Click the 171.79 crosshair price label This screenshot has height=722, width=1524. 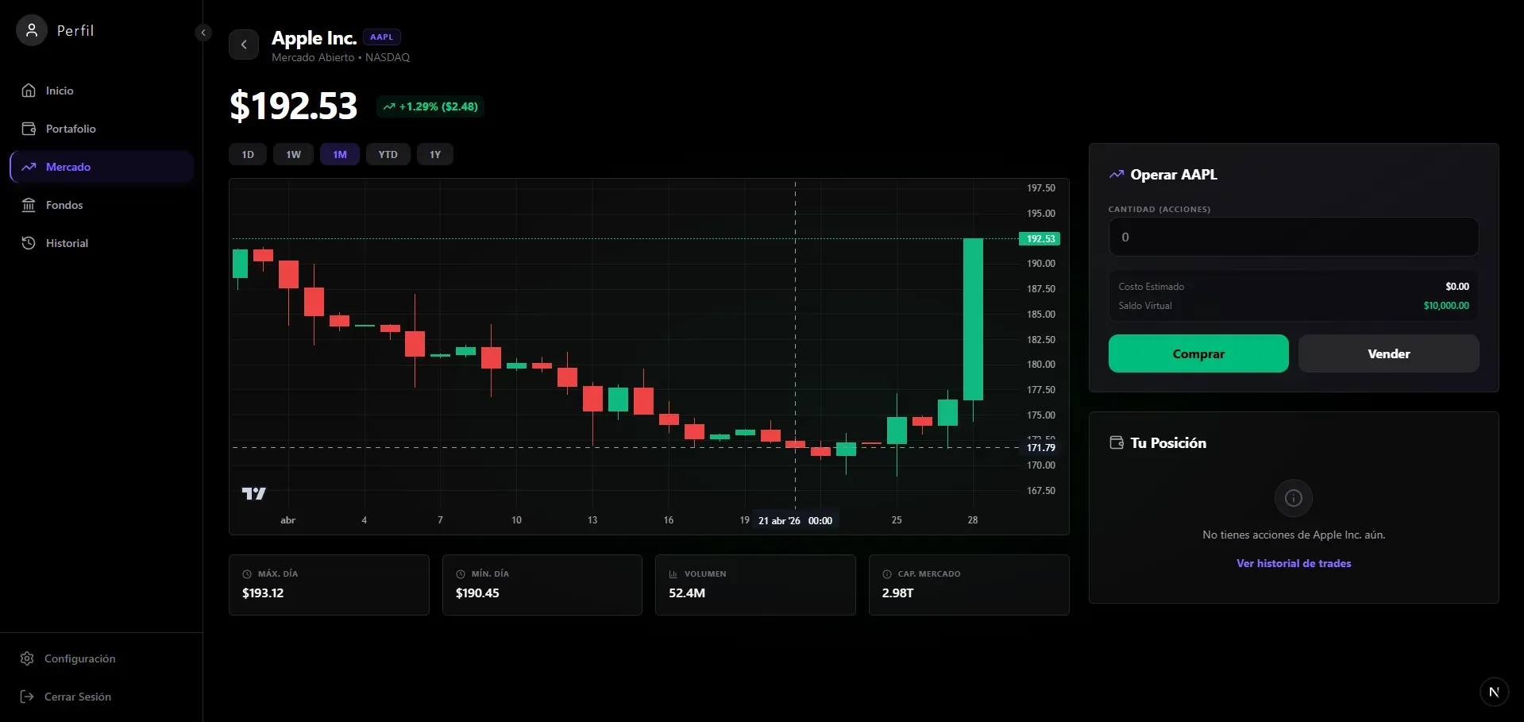point(1041,447)
